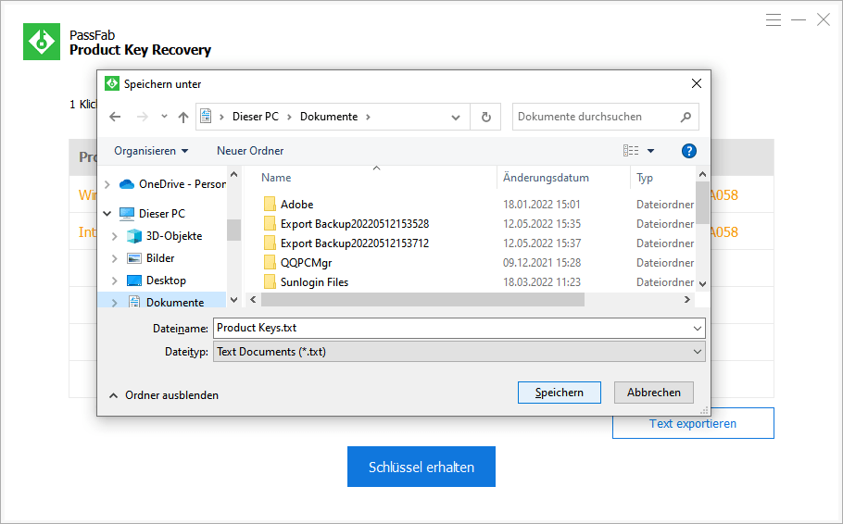Refresh the Dokumente folder listing
Screen dimensions: 843x524
[486, 117]
